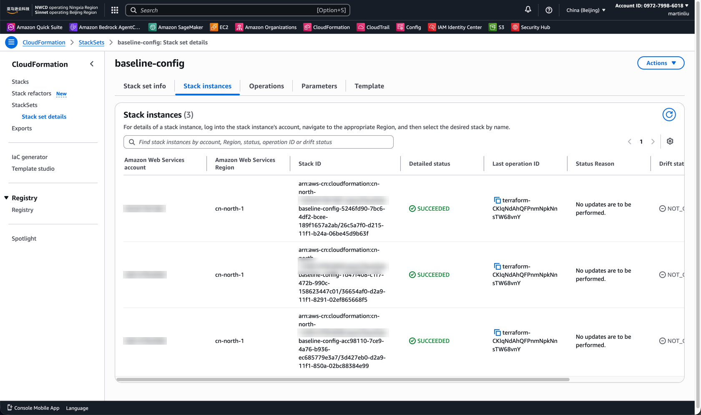701x415 pixels.
Task: Open S3 service shortcut
Action: point(497,27)
